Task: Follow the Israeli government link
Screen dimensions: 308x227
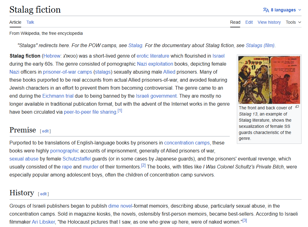Action: tap(156, 96)
